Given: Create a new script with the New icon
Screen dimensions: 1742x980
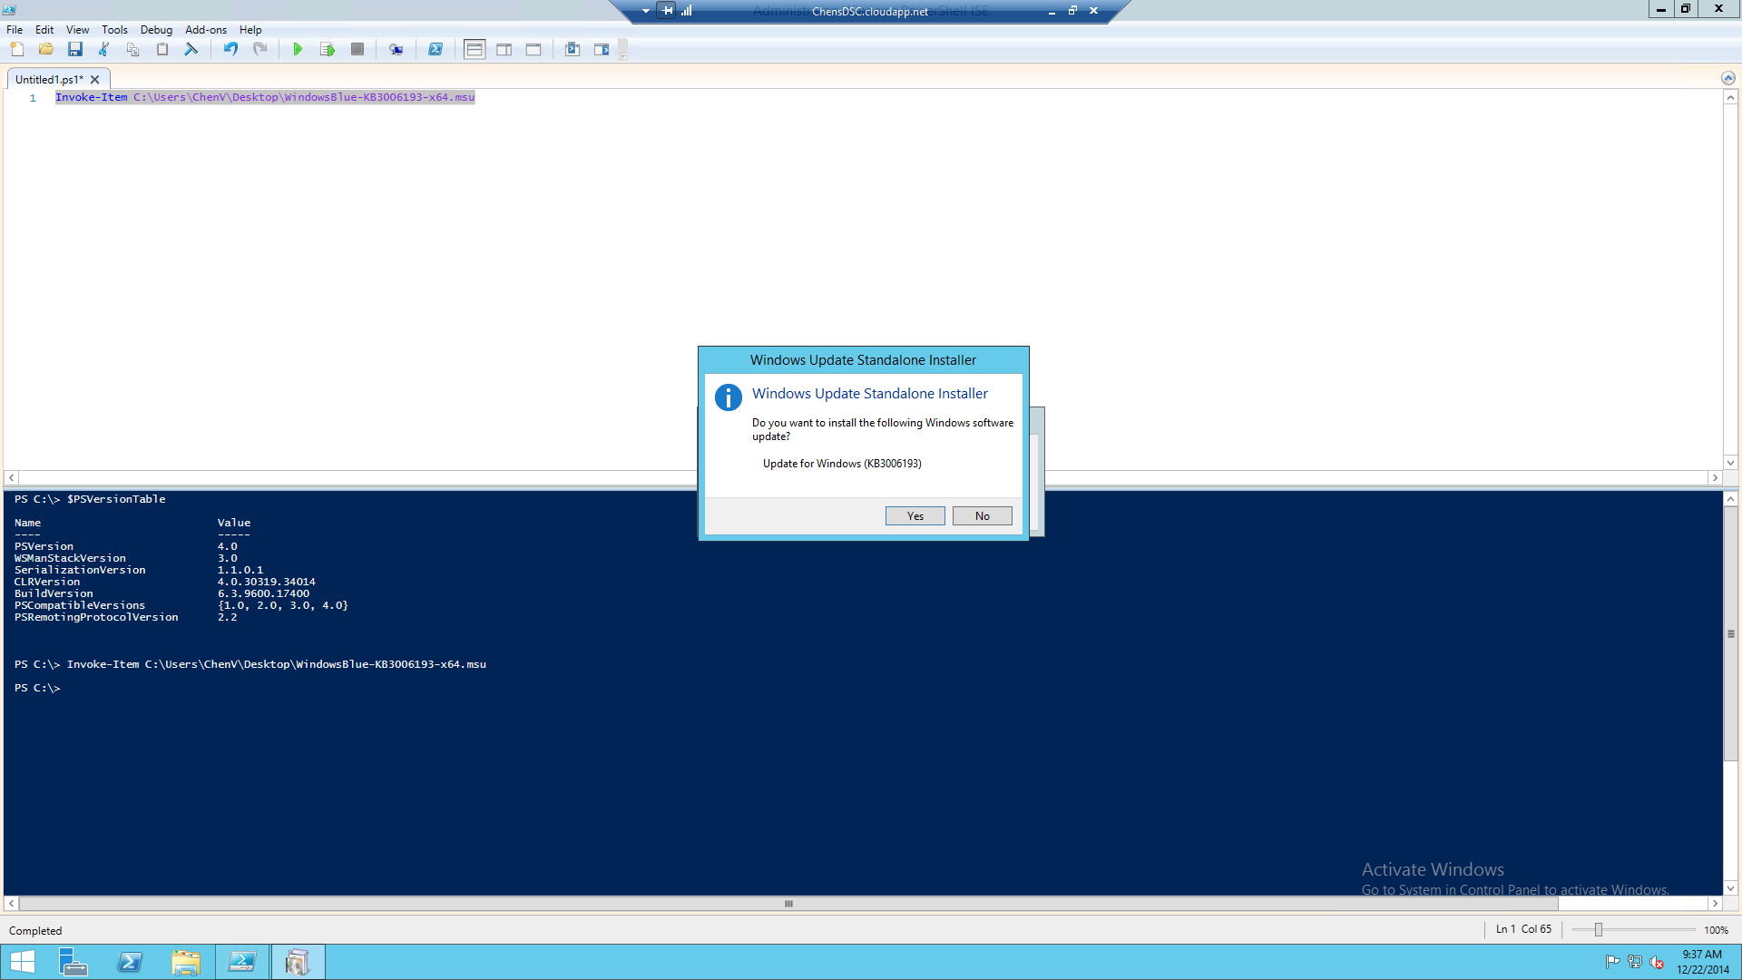Looking at the screenshot, I should coord(17,49).
